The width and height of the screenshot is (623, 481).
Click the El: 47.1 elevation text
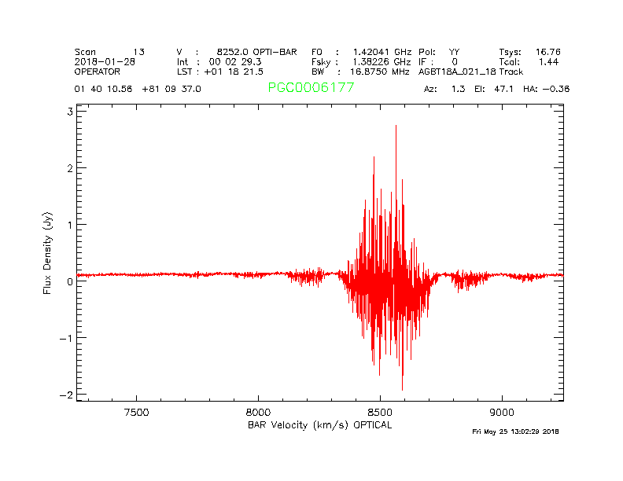click(494, 89)
